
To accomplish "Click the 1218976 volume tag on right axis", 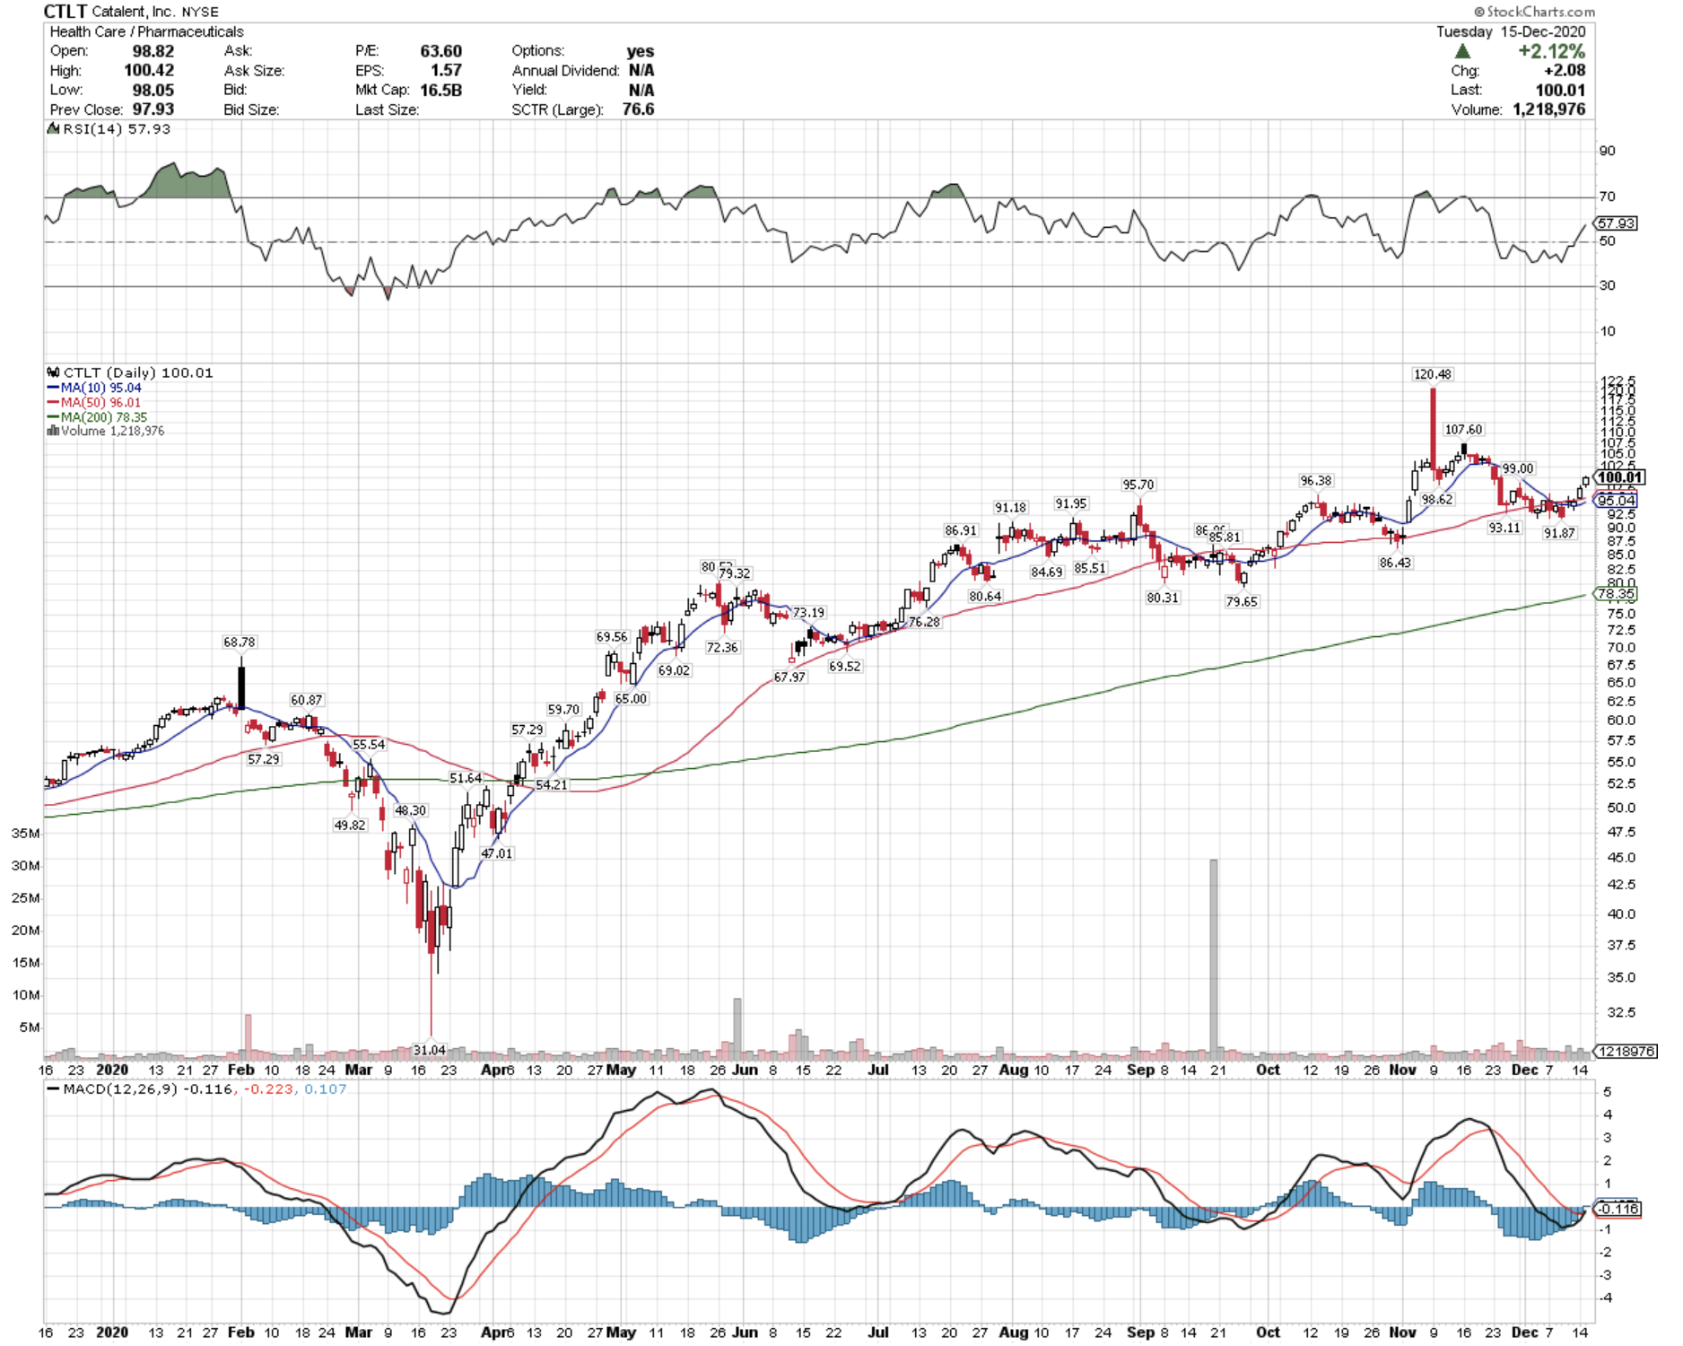I will 1625,1051.
